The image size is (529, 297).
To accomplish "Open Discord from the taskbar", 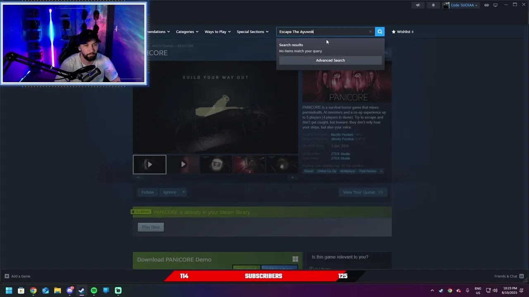I will [x=70, y=290].
